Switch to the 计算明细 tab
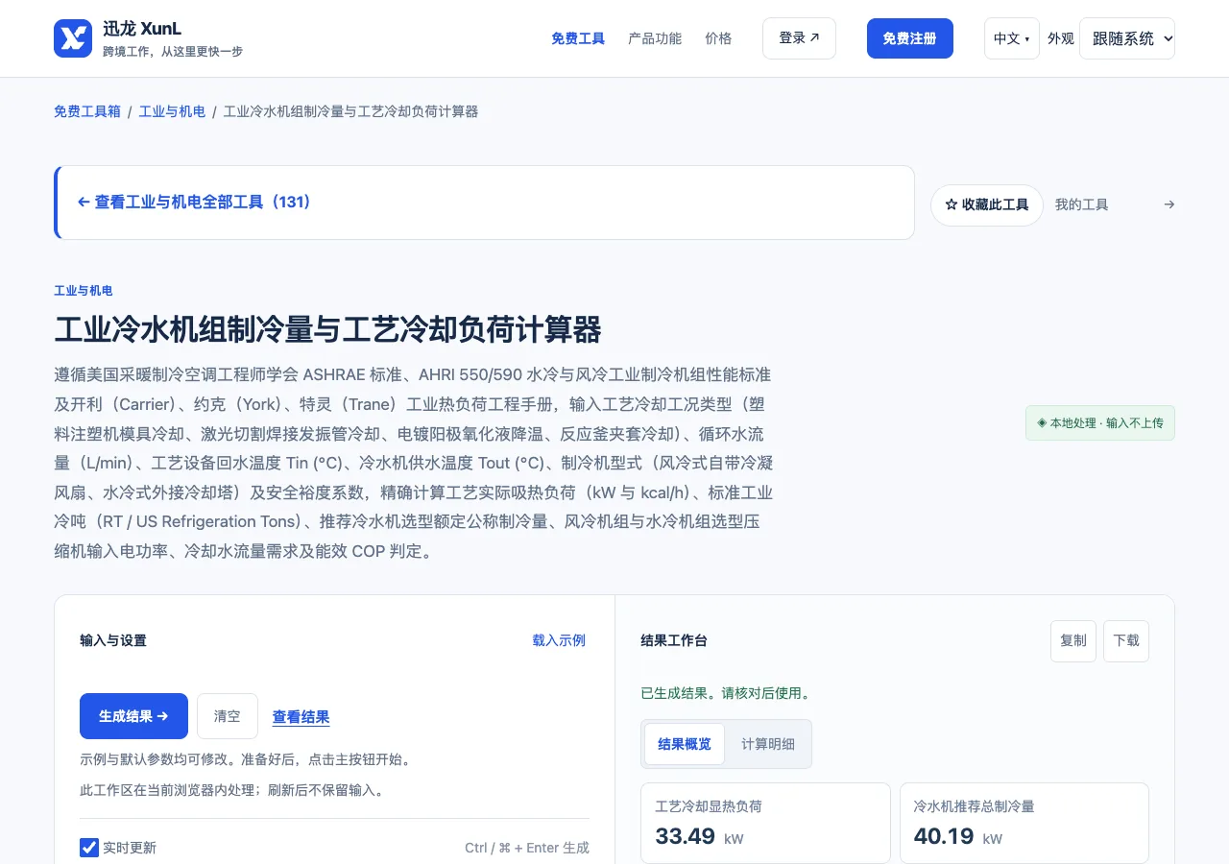Screen dimensions: 1229x864 [x=767, y=744]
